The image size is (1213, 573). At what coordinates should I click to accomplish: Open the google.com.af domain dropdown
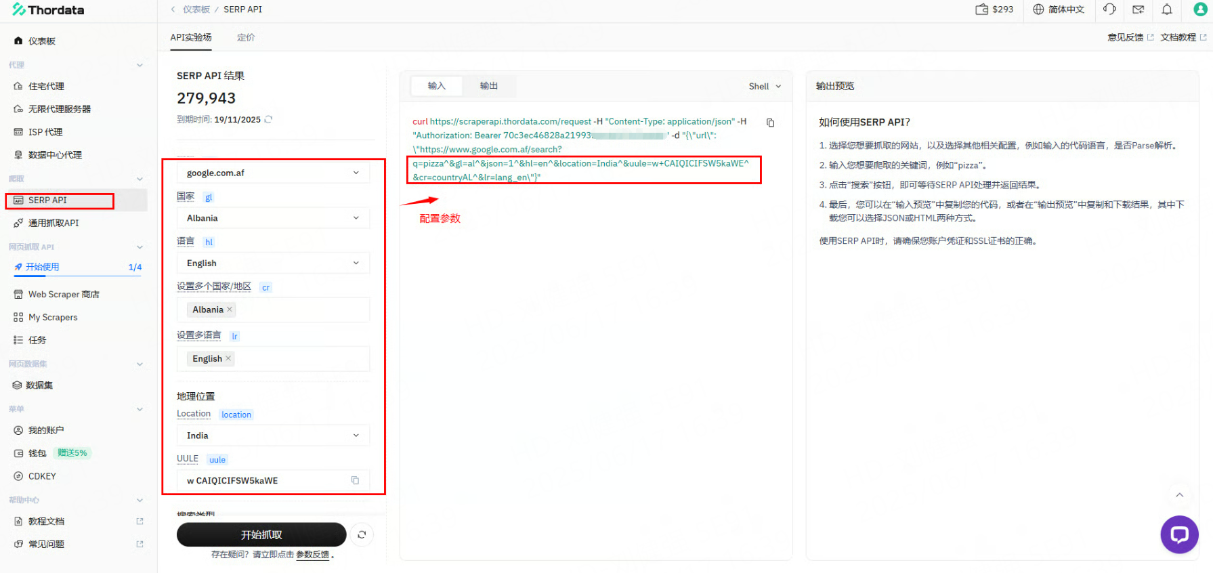[273, 173]
